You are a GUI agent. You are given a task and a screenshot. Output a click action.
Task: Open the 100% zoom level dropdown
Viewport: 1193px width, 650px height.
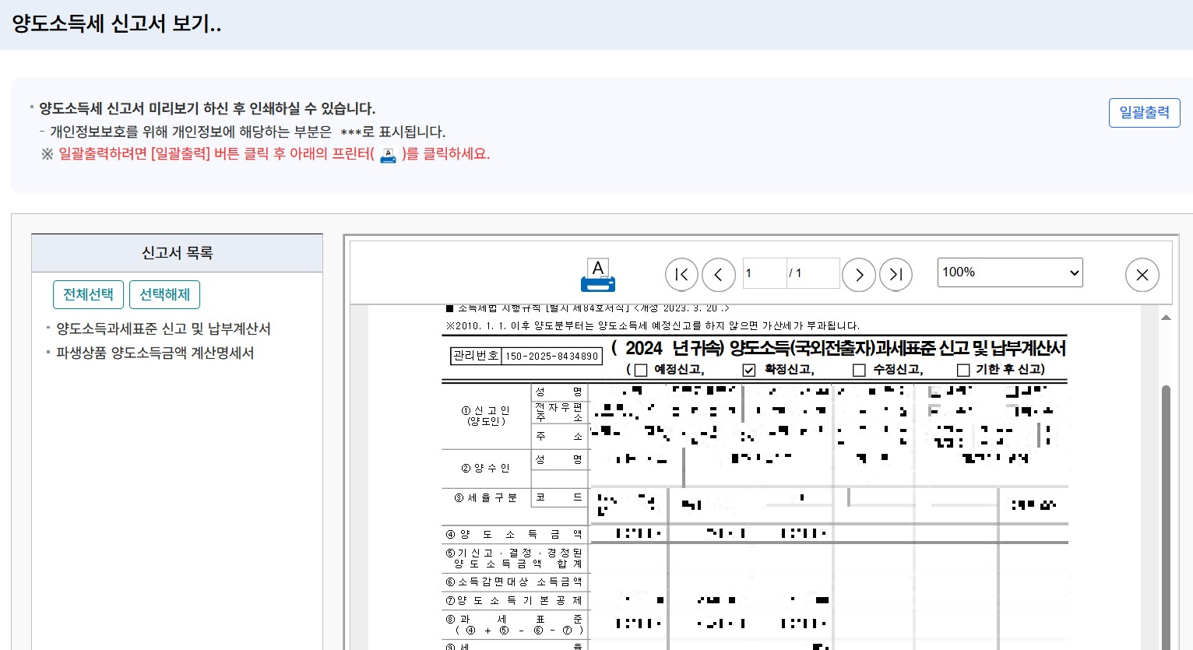tap(1010, 272)
